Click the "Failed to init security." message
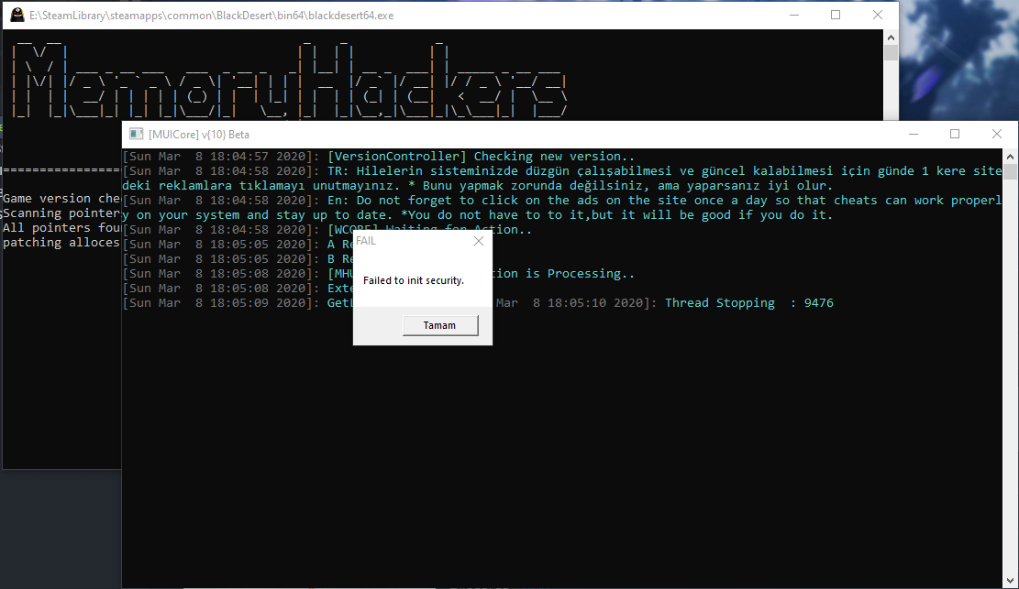The image size is (1019, 589). [414, 280]
